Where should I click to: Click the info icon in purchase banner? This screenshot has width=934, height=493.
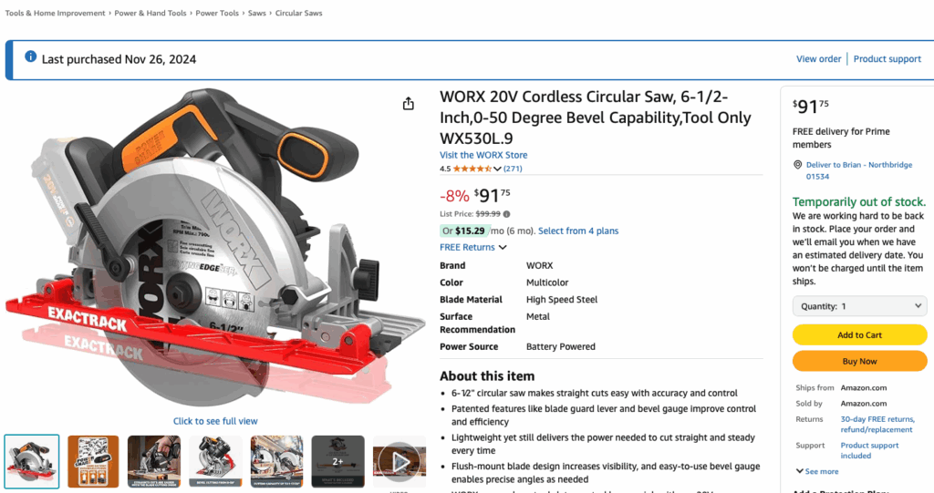[30, 58]
